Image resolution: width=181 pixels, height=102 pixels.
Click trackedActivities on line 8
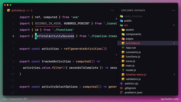tap(56, 61)
